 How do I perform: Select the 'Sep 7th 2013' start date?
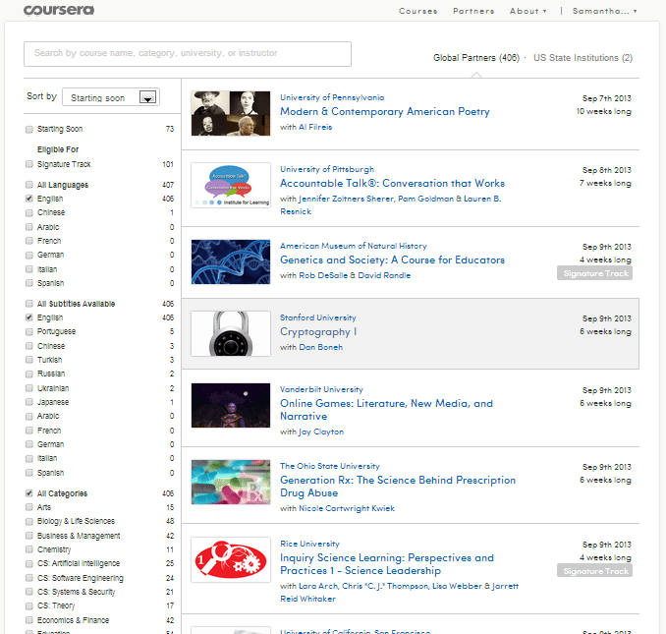(x=606, y=98)
